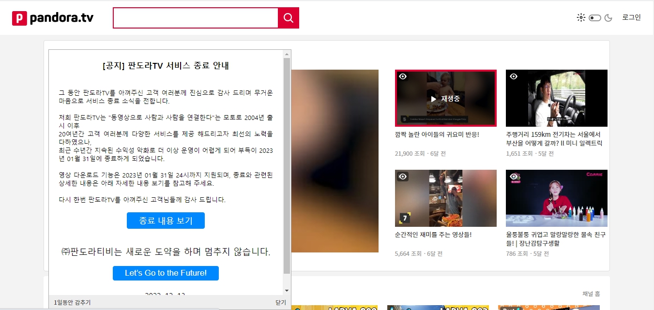Click the 종료 내용 보기 button
The height and width of the screenshot is (310, 654).
166,221
